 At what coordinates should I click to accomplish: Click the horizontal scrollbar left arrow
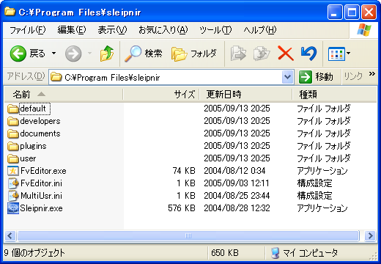pos(10,236)
